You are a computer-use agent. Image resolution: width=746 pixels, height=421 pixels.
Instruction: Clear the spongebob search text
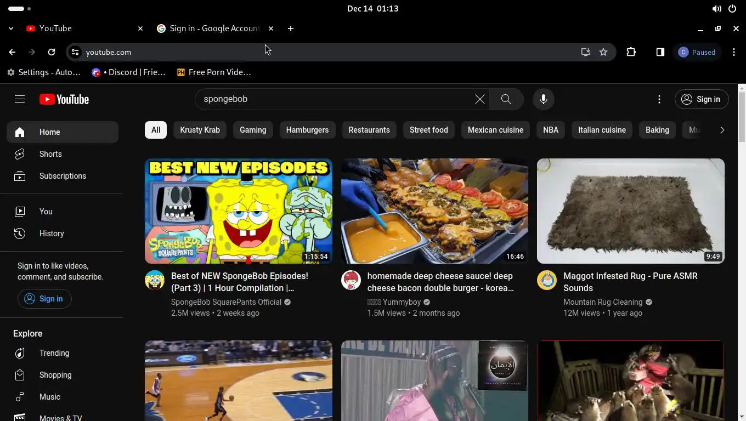point(479,99)
